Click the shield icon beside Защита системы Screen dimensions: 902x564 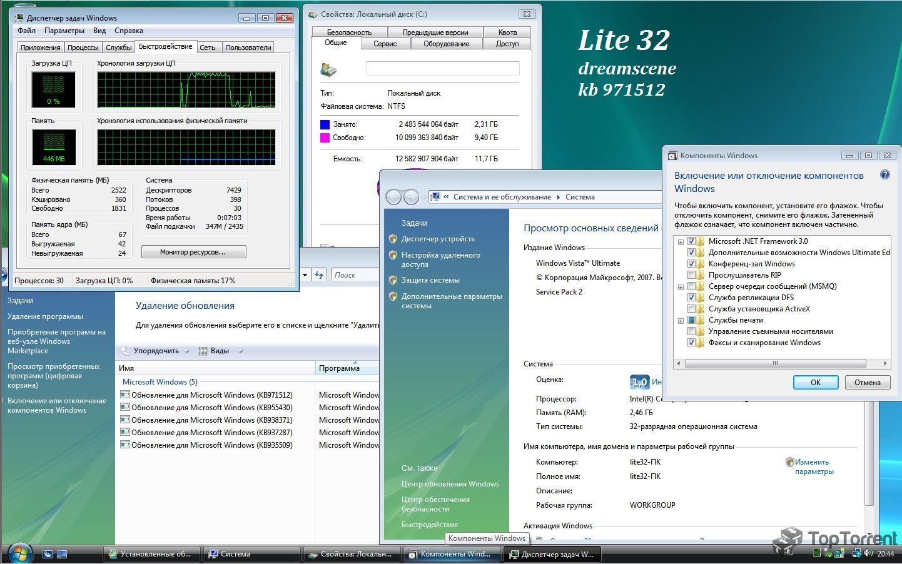[393, 280]
